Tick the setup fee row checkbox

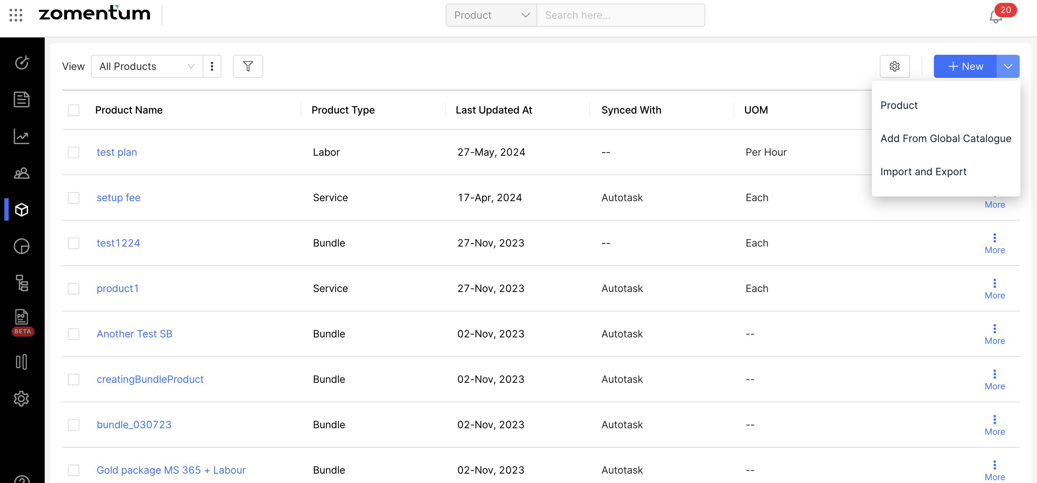coord(73,198)
